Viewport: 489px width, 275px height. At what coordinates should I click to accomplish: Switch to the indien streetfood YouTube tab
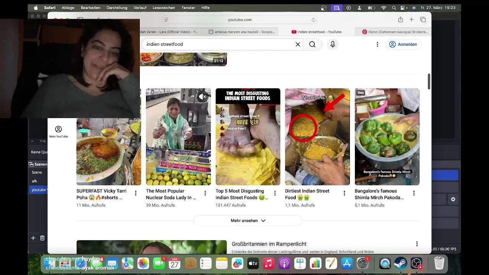coord(316,32)
